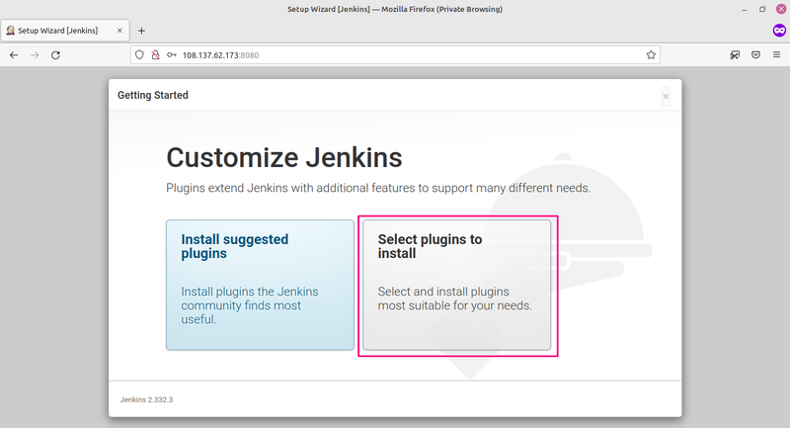Click the address bar with 108.137.62.173:8080
Image resolution: width=790 pixels, height=428 pixels.
pos(396,55)
